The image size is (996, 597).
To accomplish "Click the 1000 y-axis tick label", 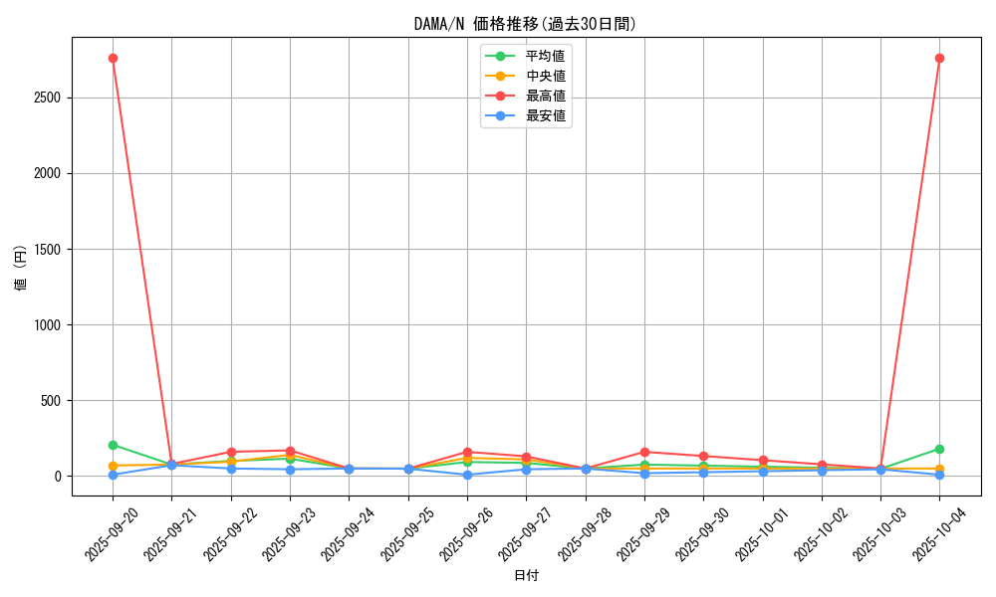I will 46,324.
